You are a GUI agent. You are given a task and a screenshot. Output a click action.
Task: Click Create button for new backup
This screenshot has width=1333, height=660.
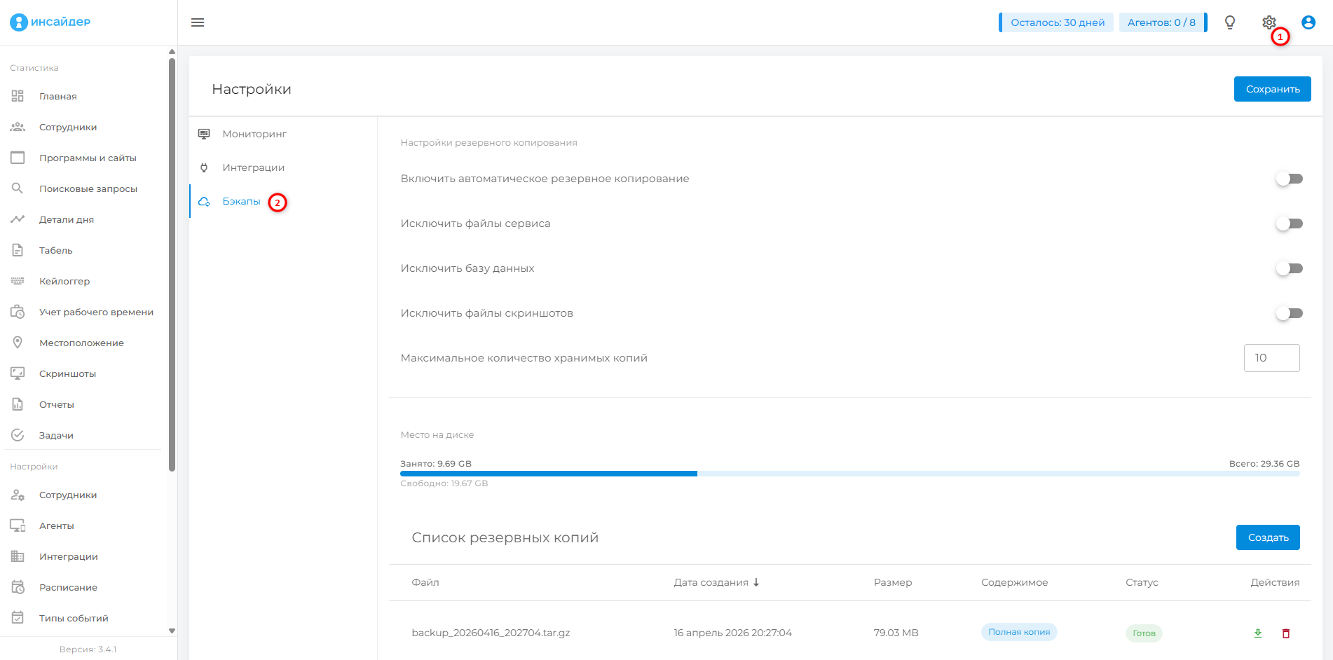[1267, 537]
